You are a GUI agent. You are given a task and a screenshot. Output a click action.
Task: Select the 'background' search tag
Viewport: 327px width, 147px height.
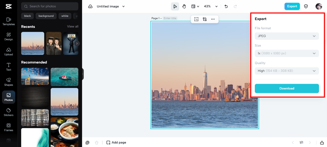46,16
